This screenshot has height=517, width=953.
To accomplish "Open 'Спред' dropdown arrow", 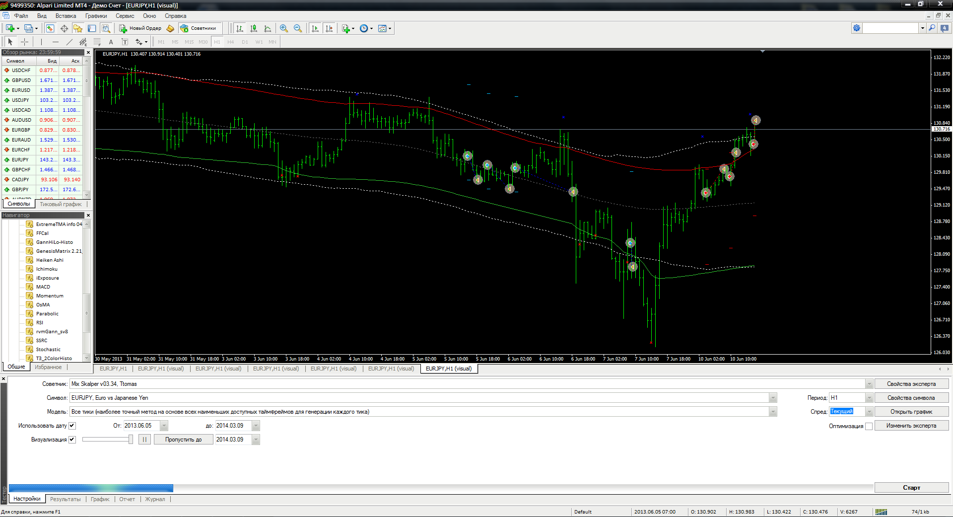I will click(869, 412).
